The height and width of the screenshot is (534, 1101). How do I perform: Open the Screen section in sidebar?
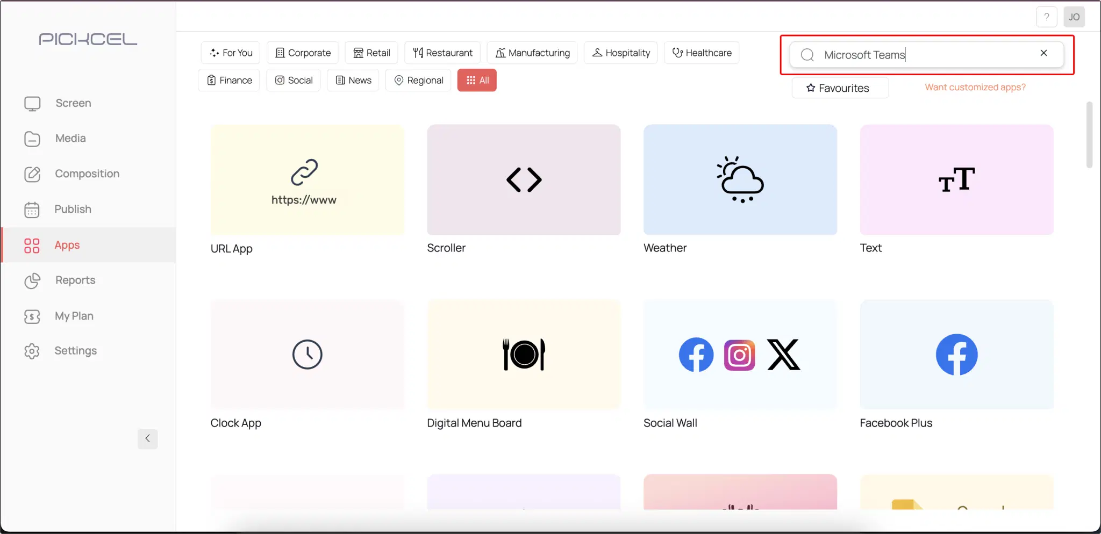tap(32, 103)
